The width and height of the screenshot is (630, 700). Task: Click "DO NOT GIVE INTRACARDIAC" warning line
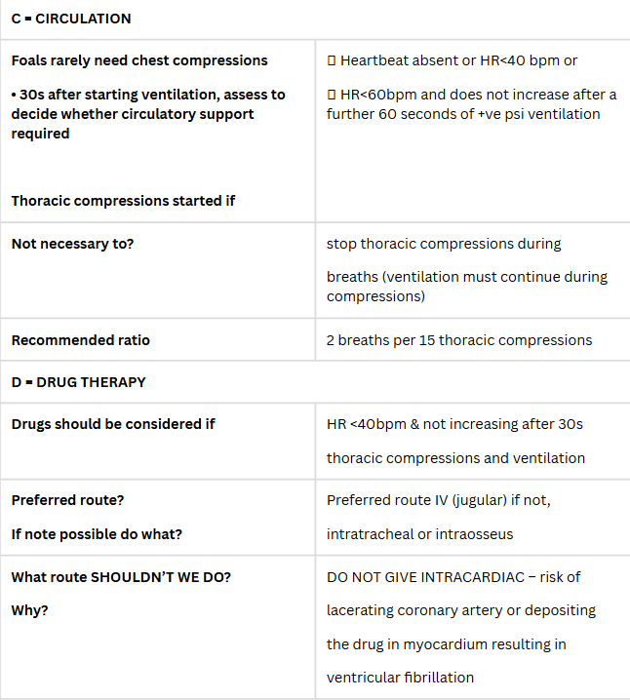point(453,577)
